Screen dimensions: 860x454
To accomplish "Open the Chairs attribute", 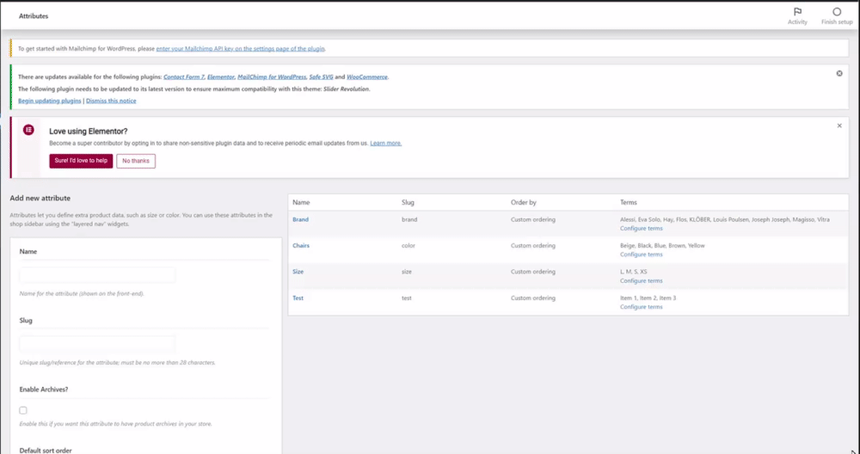I will [x=301, y=246].
